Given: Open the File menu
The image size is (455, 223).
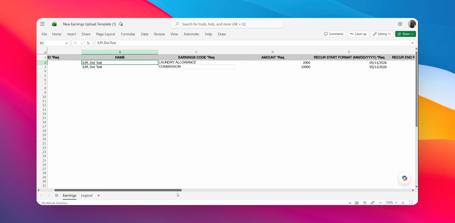Looking at the screenshot, I should point(44,34).
